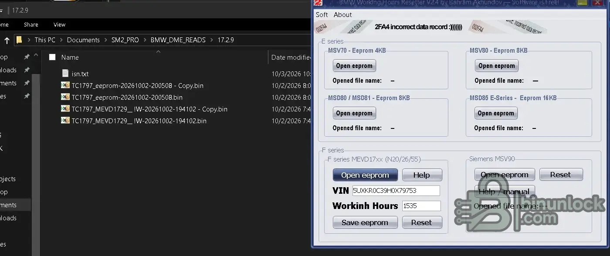Sort files by Date modified column
The width and height of the screenshot is (610, 256).
click(x=291, y=57)
